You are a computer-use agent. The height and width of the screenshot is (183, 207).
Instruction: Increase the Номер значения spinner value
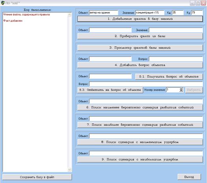pos(181,89)
